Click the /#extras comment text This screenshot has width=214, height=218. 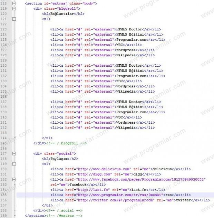coord(64,216)
